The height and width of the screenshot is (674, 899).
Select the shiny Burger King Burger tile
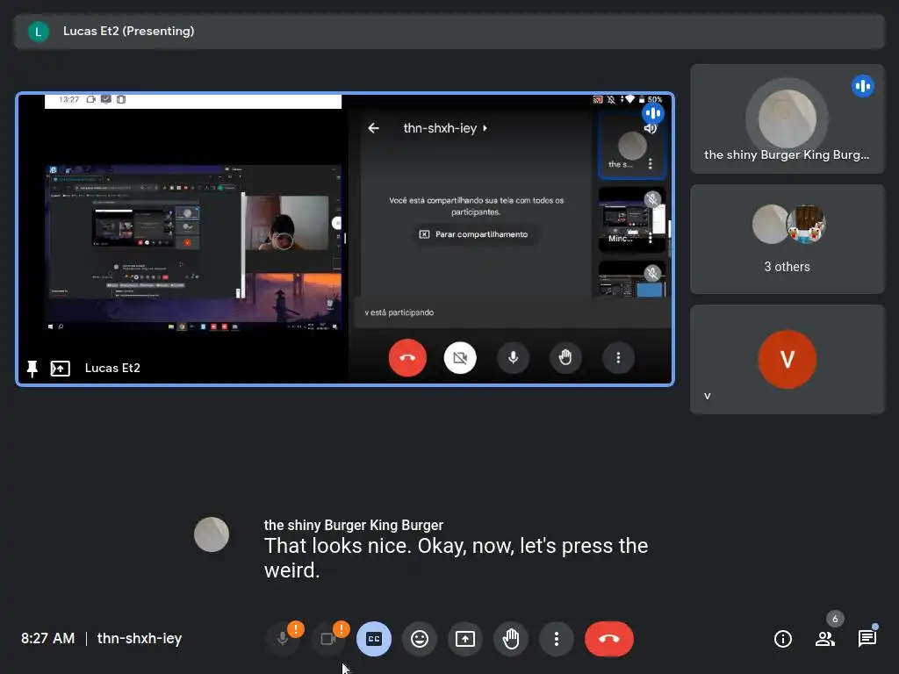788,118
